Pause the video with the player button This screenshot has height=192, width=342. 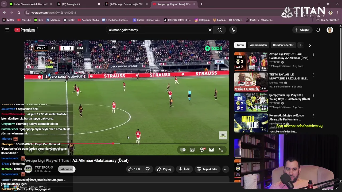[x=31, y=150]
